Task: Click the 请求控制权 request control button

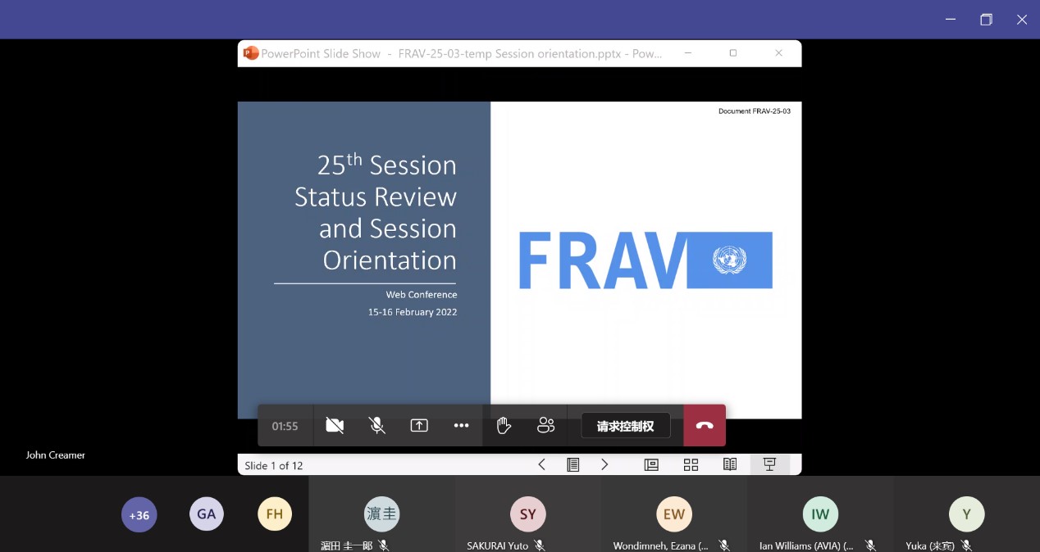Action: [x=625, y=426]
